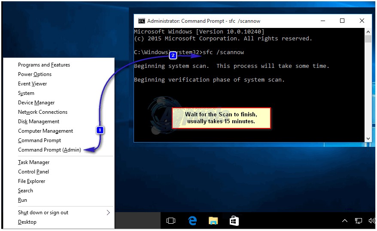Open File Explorer taskbar icon
This screenshot has height=231, width=377.
[x=213, y=221]
